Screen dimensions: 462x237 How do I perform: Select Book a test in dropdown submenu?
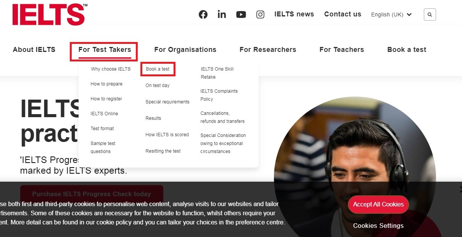[158, 69]
